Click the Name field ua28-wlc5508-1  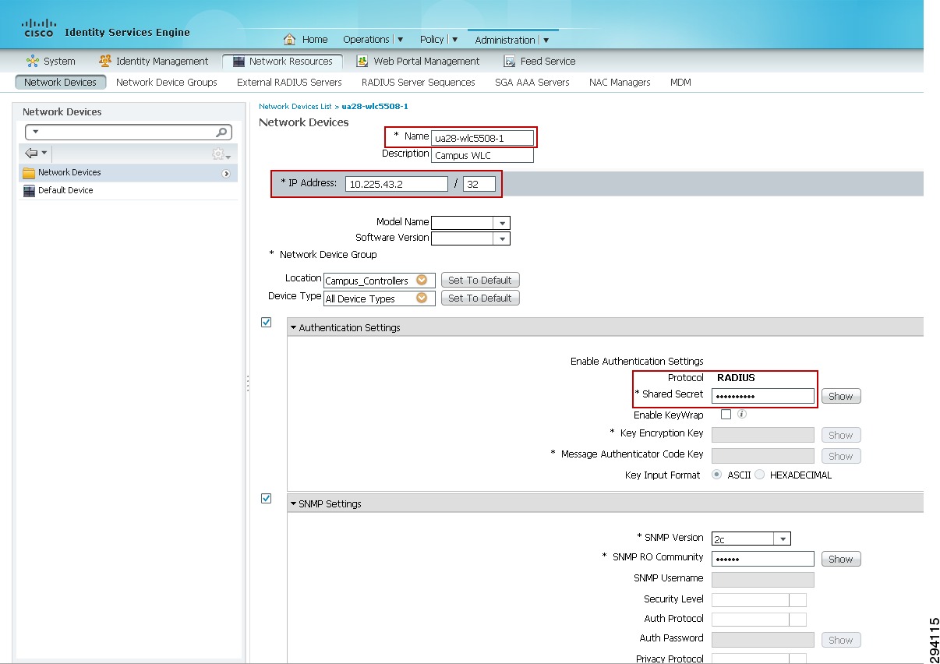[482, 138]
